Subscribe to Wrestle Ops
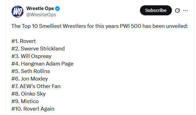 point(156,10)
